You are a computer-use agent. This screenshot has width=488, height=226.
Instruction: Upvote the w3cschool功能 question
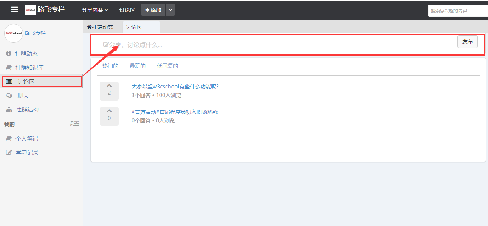click(109, 87)
